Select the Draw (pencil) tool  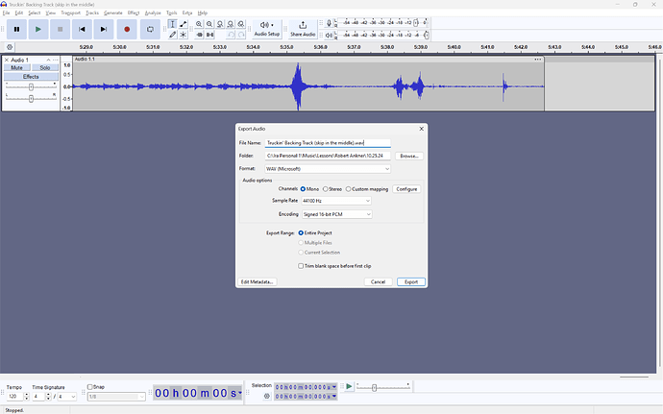(x=172, y=35)
